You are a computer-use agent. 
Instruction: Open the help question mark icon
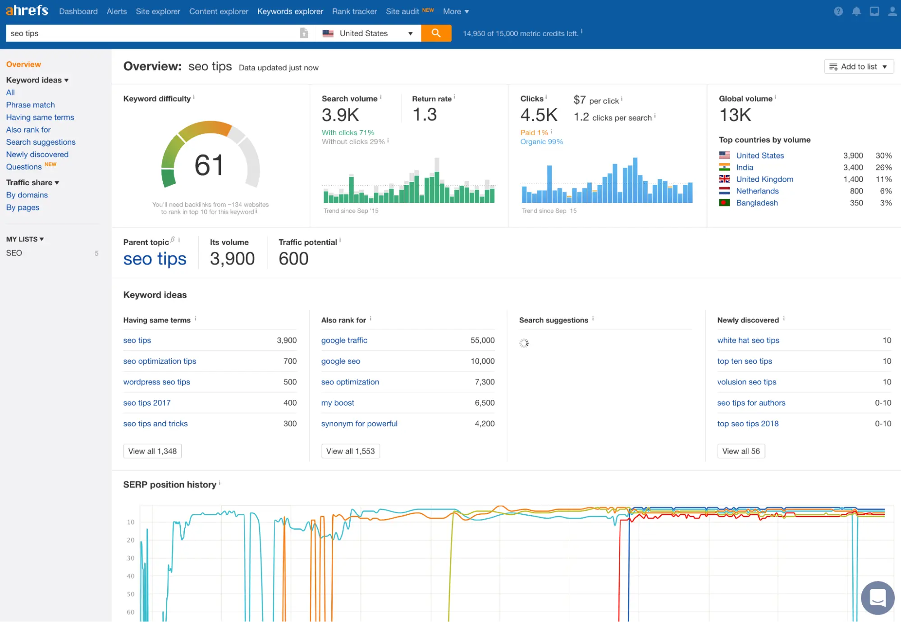click(838, 11)
